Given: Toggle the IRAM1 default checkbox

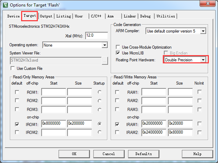Looking at the screenshot, I should click(117, 124).
